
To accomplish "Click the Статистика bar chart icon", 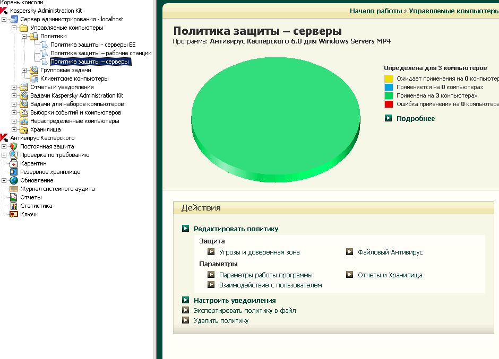I will point(14,206).
